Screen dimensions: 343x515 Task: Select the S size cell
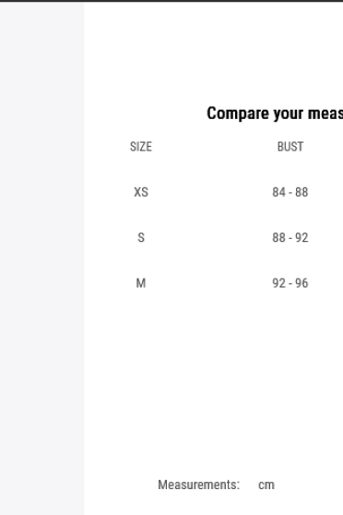click(141, 237)
